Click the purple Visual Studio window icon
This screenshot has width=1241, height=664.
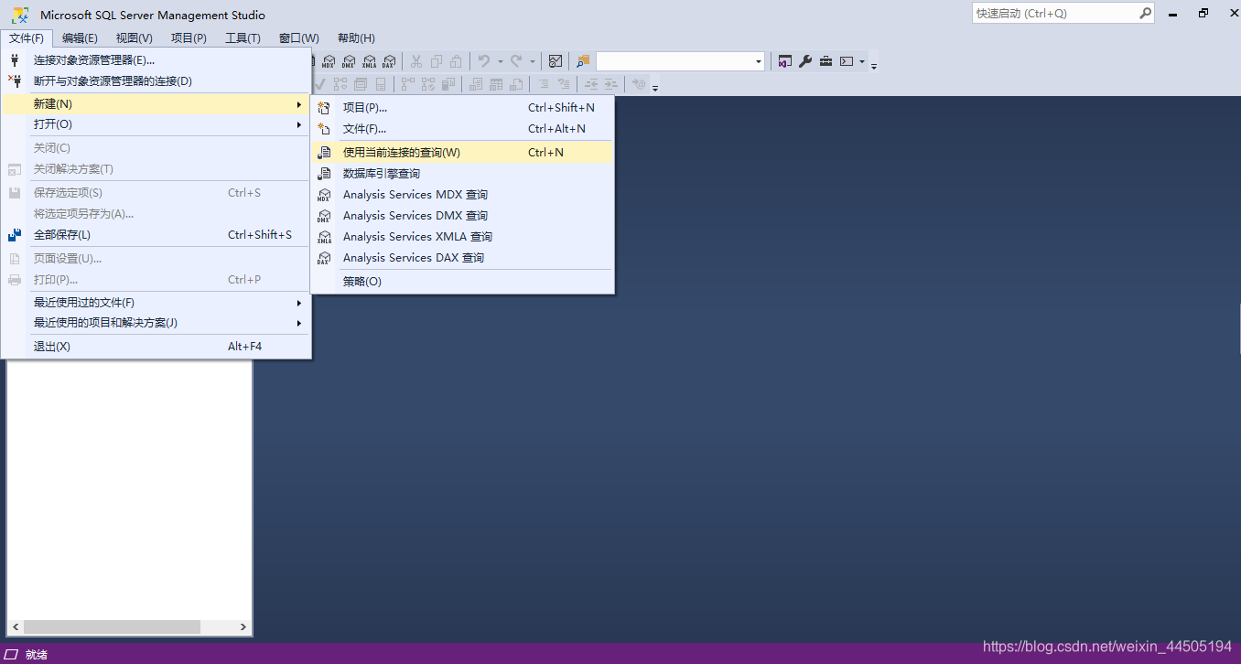pos(785,61)
